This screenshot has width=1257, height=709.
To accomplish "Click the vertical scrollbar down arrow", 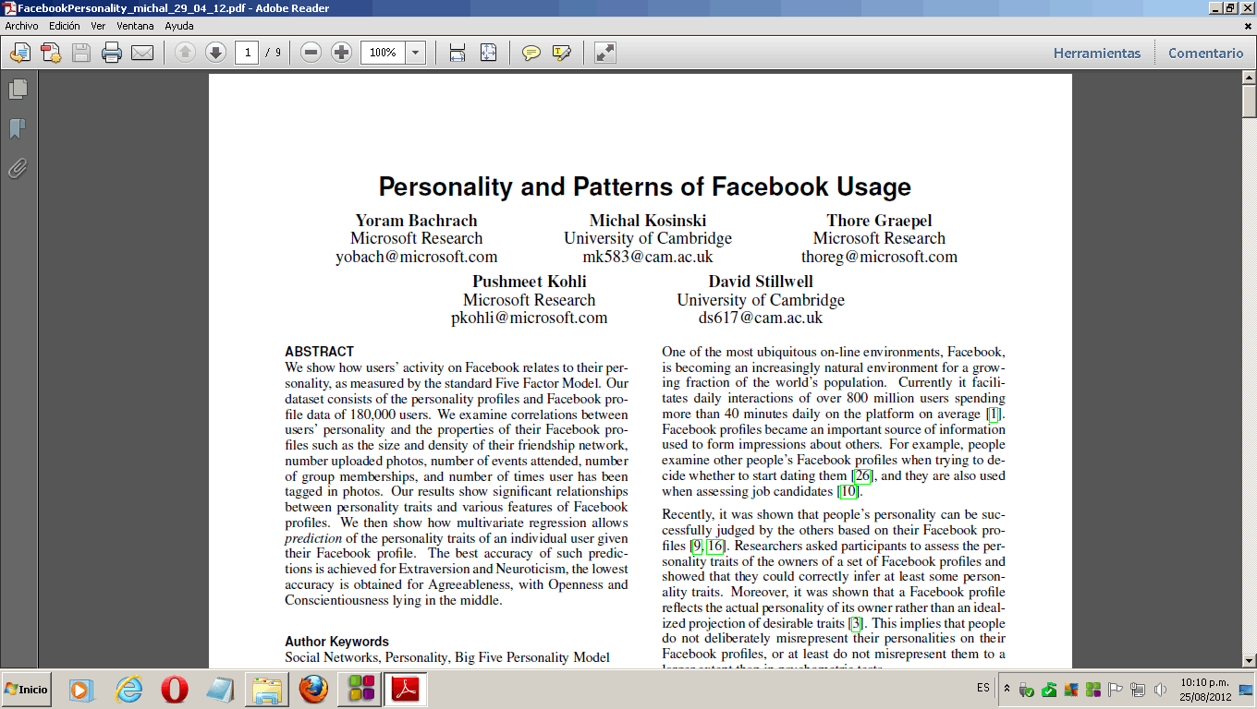I will pyautogui.click(x=1249, y=661).
